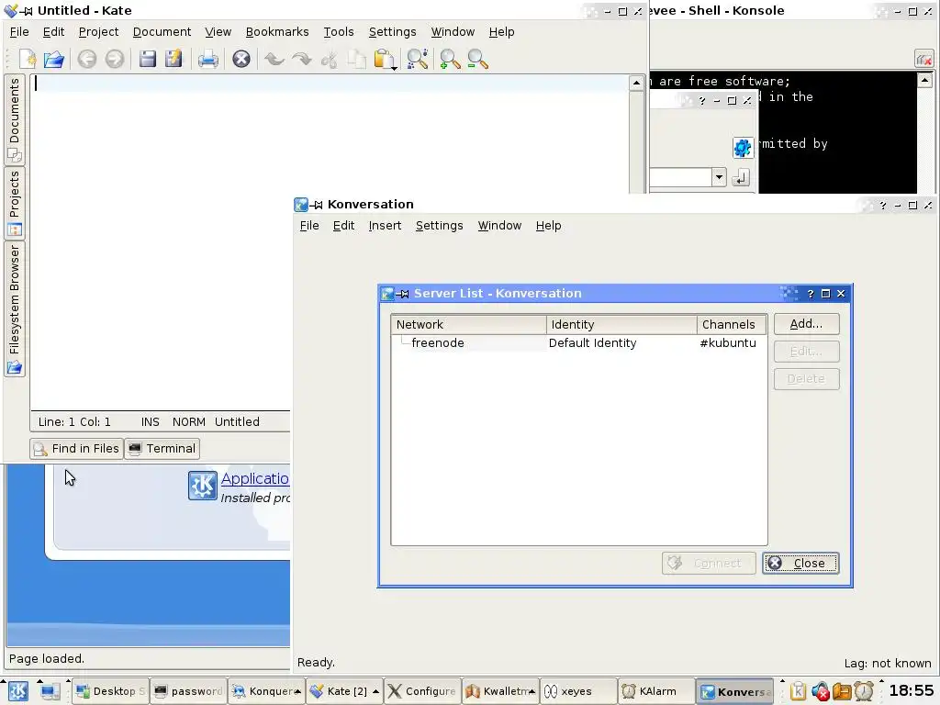Image resolution: width=940 pixels, height=705 pixels.
Task: Open Konversation's Window menu
Action: tap(499, 226)
